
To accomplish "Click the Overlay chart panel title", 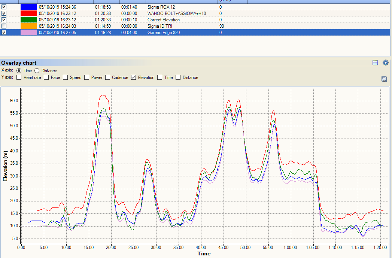I will [19, 63].
